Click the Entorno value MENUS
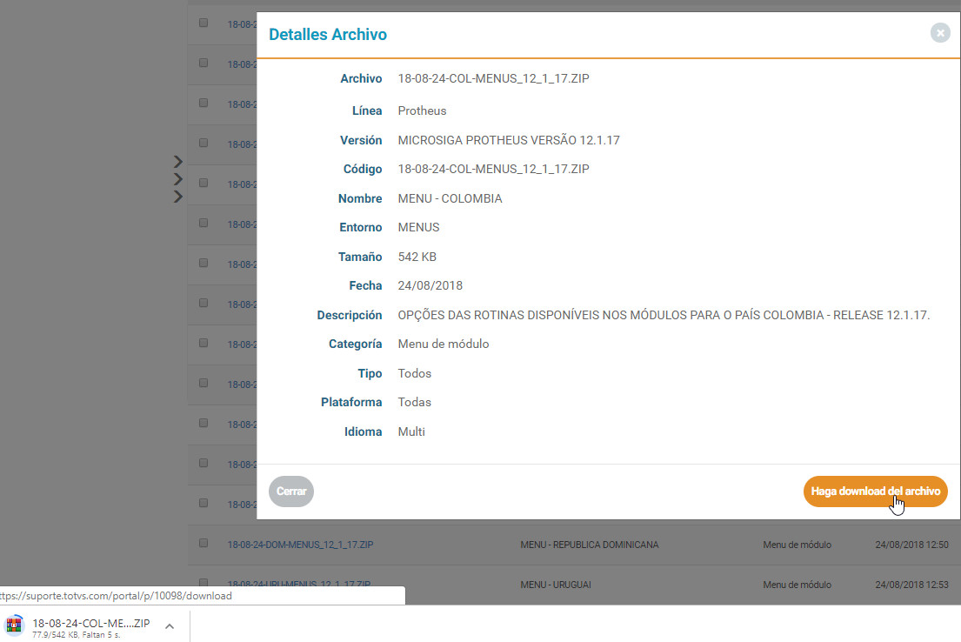This screenshot has width=961, height=642. point(418,228)
